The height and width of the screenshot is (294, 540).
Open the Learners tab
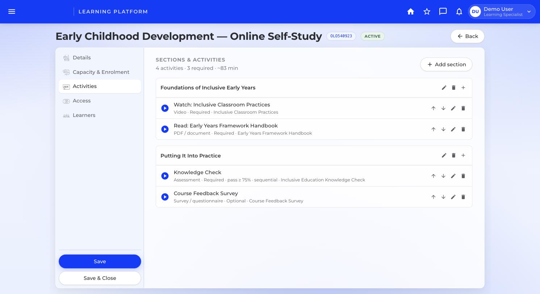pos(100,115)
